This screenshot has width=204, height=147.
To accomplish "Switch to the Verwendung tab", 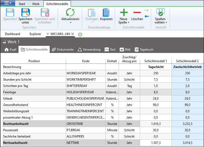I will [x=89, y=50].
